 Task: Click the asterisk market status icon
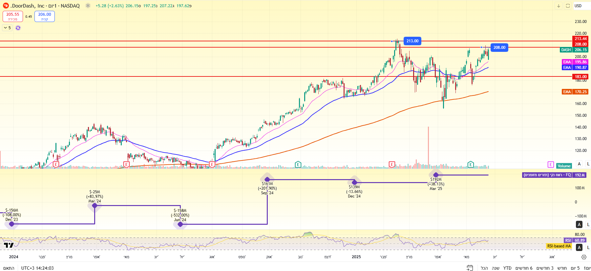88,6
